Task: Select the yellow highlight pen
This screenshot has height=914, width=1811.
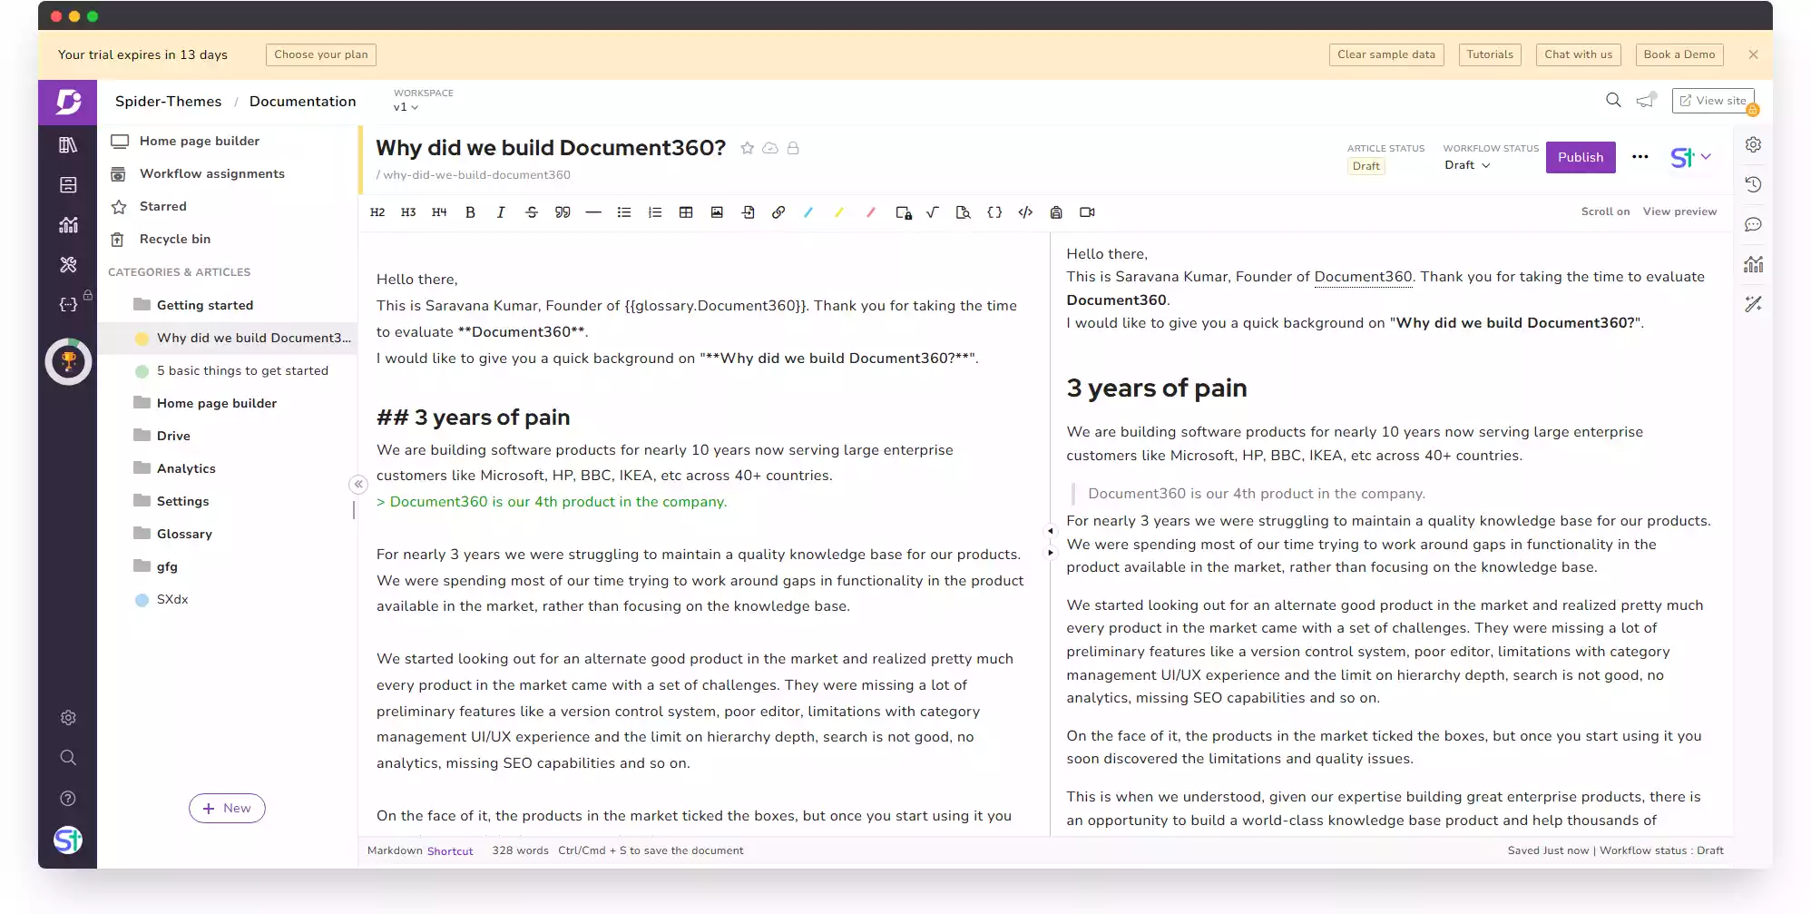Action: (839, 212)
